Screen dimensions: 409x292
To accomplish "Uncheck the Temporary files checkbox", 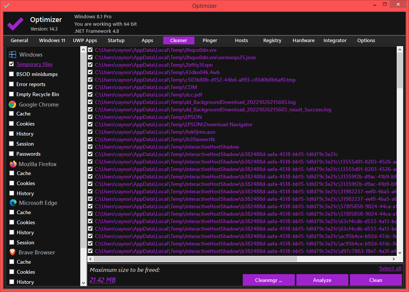I will tap(12, 64).
